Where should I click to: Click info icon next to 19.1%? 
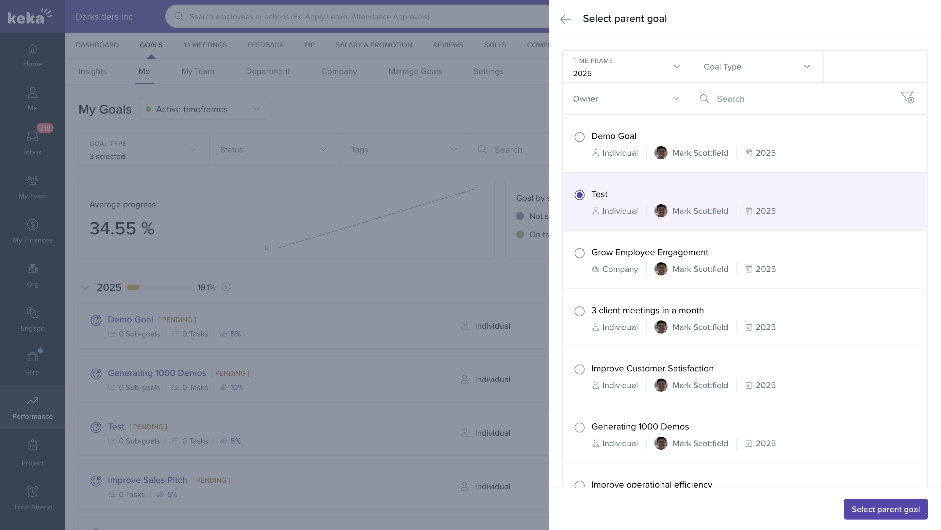[x=226, y=287]
